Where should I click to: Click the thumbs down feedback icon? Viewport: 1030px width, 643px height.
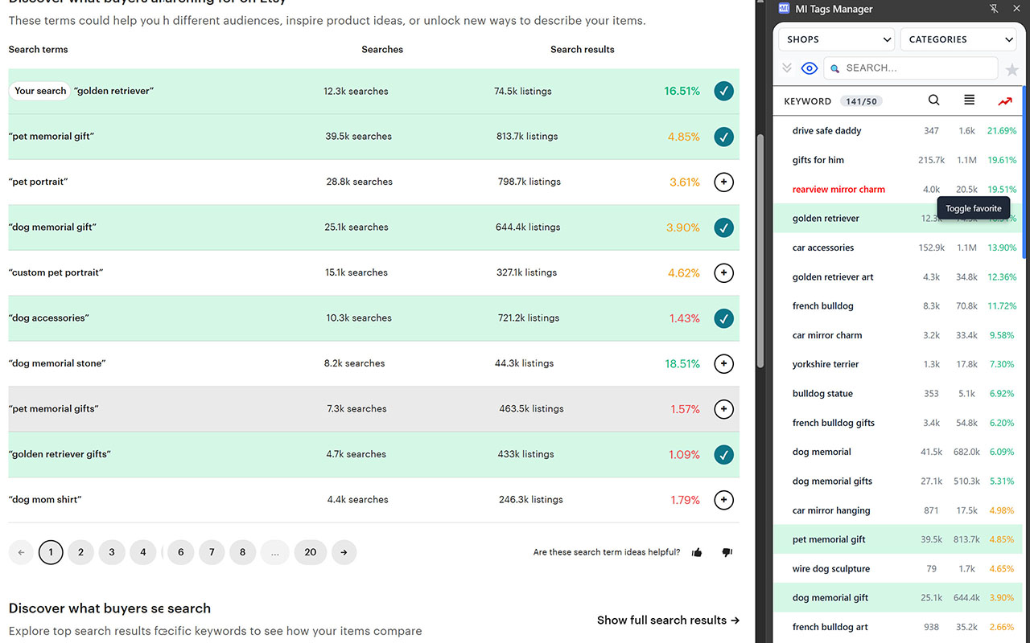(x=727, y=552)
